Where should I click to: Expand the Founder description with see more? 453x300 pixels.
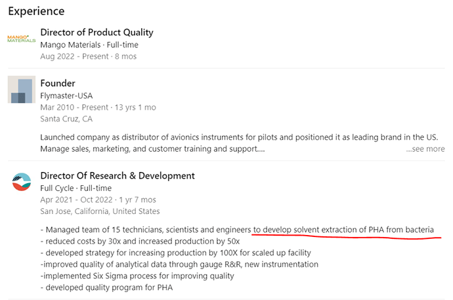point(425,149)
